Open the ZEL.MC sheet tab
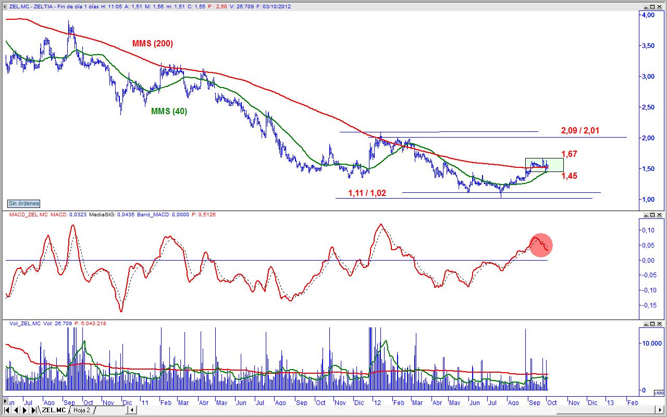The height and width of the screenshot is (417, 667). tap(54, 410)
